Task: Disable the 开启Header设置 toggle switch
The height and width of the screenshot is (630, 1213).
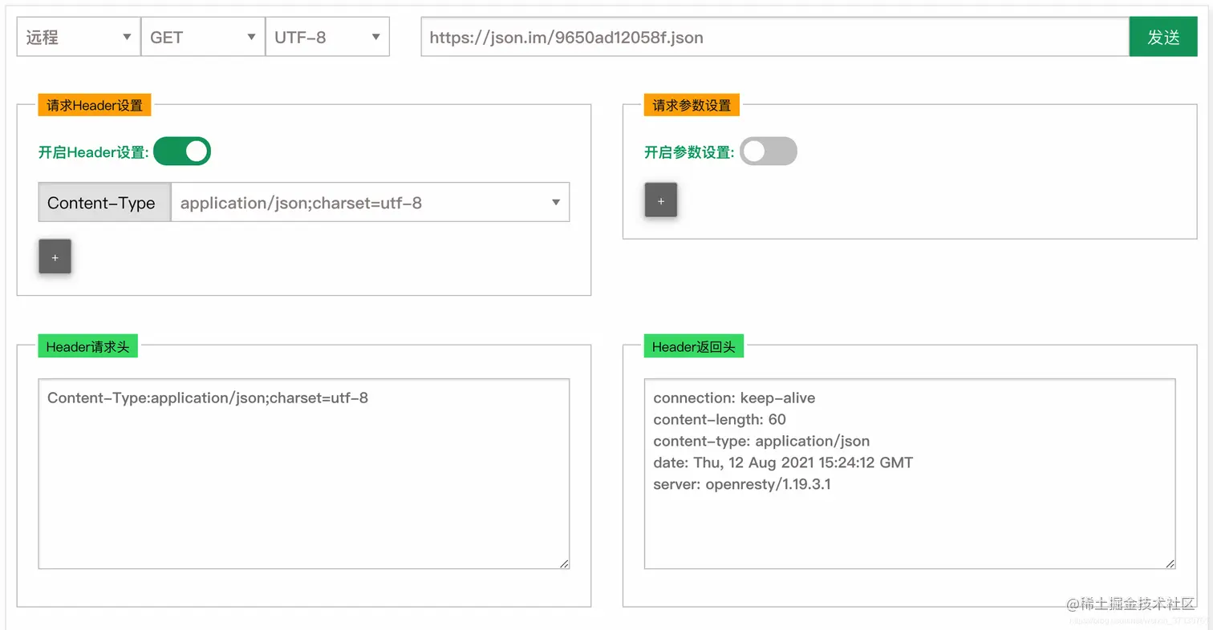Action: [x=182, y=151]
